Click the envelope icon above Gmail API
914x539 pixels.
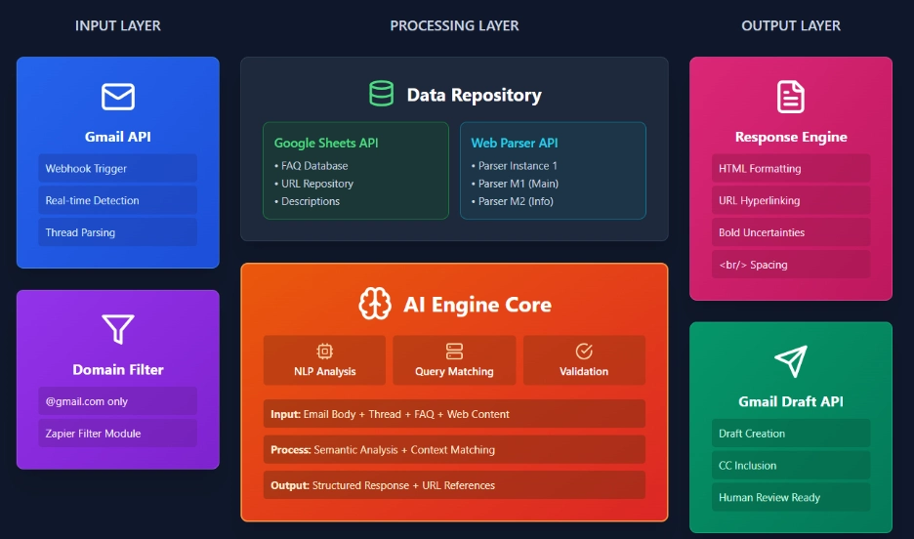pyautogui.click(x=118, y=97)
